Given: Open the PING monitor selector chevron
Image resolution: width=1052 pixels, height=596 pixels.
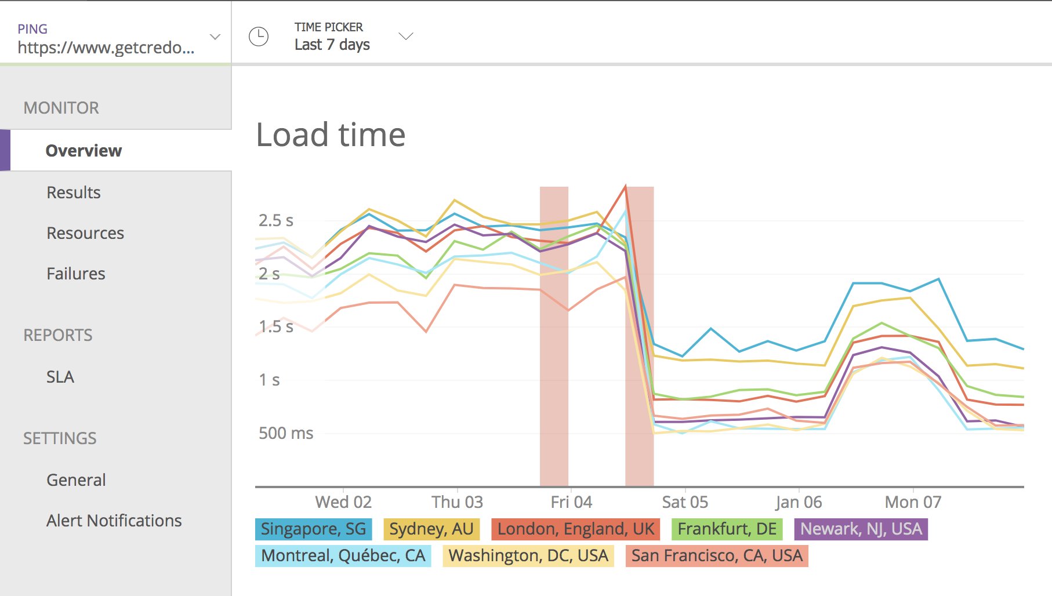Looking at the screenshot, I should 215,36.
